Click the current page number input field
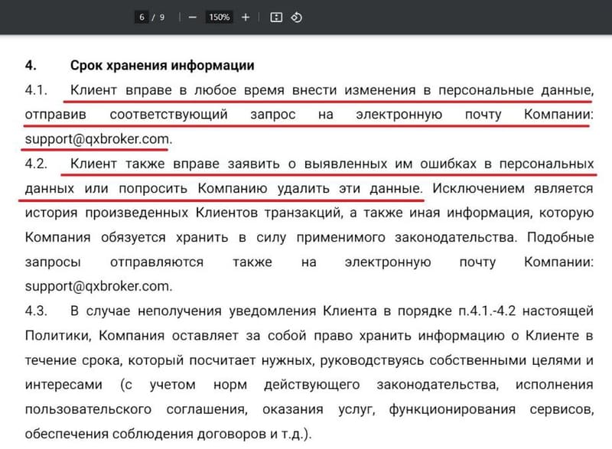The image size is (612, 449). (142, 15)
